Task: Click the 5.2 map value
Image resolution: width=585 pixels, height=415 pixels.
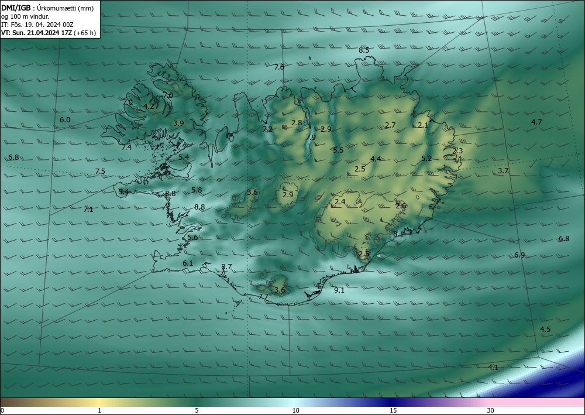Action: tap(426, 158)
